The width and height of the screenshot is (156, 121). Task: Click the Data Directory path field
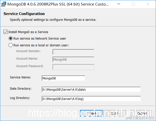[x=91, y=89]
